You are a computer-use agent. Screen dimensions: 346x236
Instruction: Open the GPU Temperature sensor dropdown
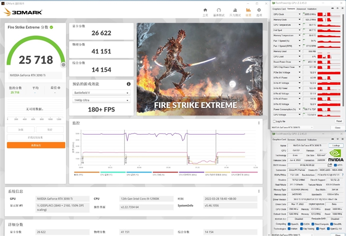pyautogui.click(x=299, y=25)
